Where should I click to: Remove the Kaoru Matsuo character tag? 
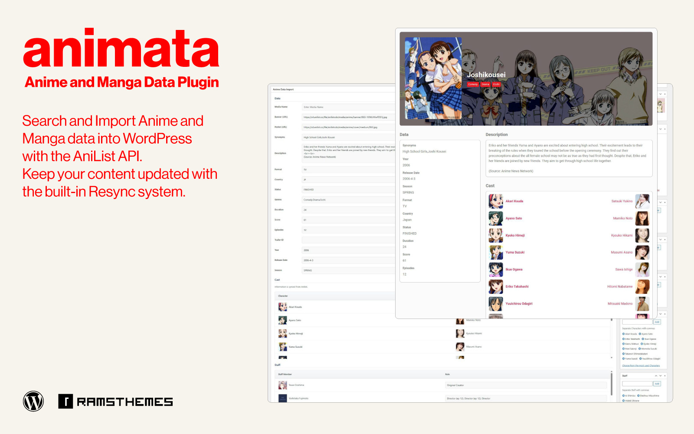click(623, 344)
